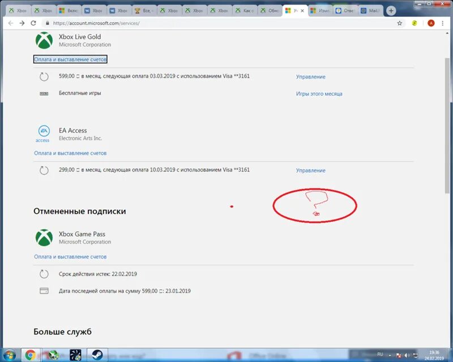This screenshot has height=362, width=453.
Task: Open the Chrome three-dot menu
Action: pos(443,23)
